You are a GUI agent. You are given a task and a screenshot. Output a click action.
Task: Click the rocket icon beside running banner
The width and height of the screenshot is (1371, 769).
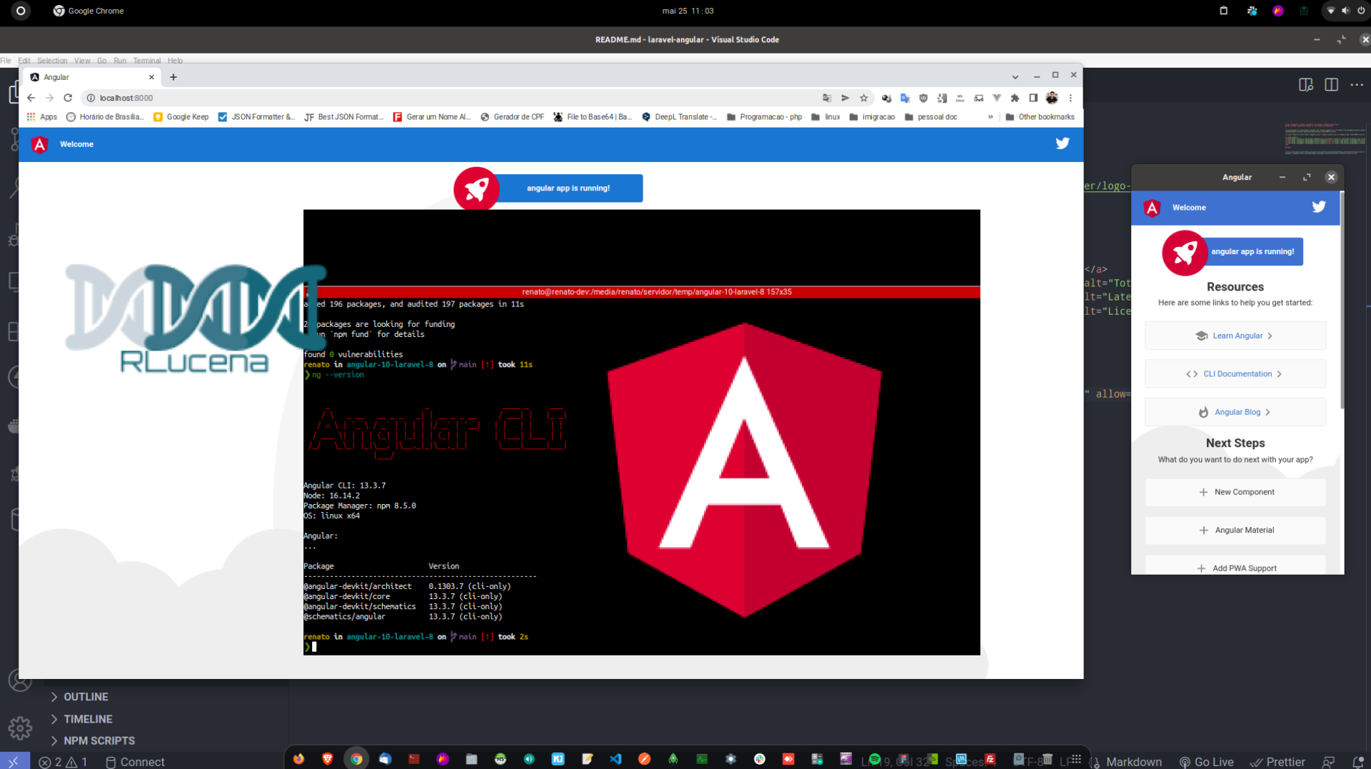[476, 189]
